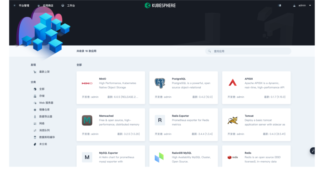The height and width of the screenshot is (183, 324).
Task: Click the 数据库和缓存 category icon
Action: coord(35,137)
